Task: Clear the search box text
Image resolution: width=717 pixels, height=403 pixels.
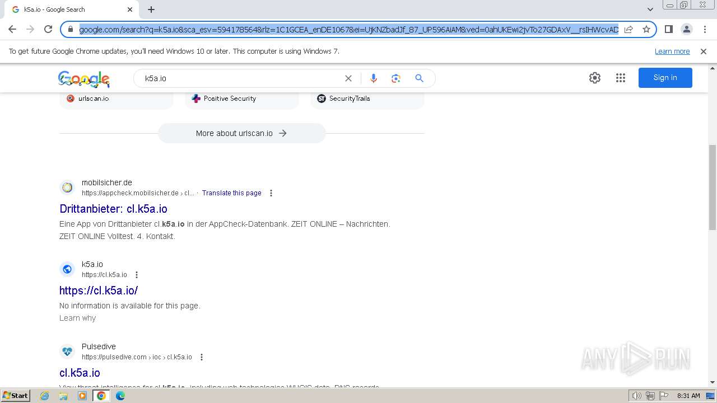Action: [x=348, y=78]
